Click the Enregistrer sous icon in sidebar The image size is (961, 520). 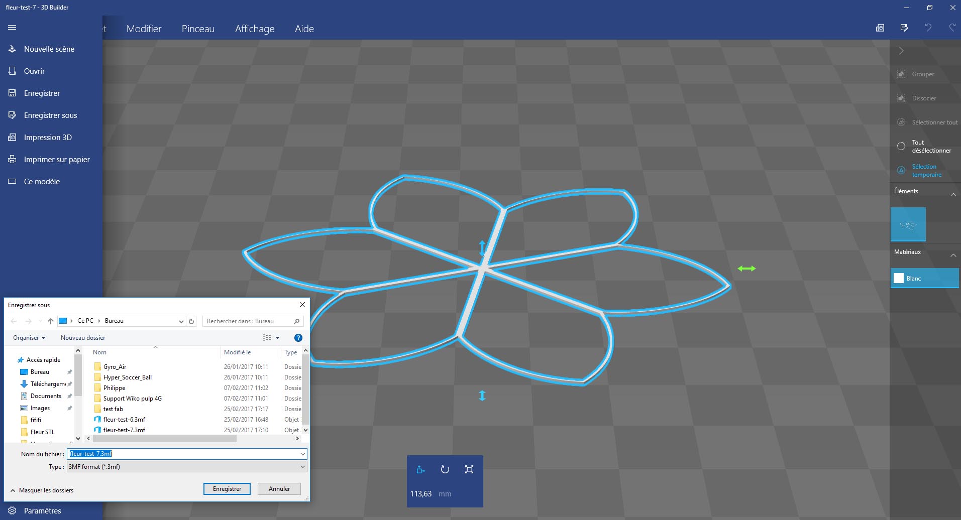click(12, 115)
